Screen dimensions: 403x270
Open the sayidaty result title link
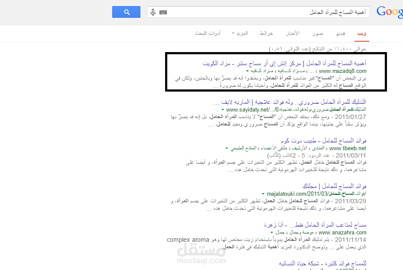click(x=290, y=102)
